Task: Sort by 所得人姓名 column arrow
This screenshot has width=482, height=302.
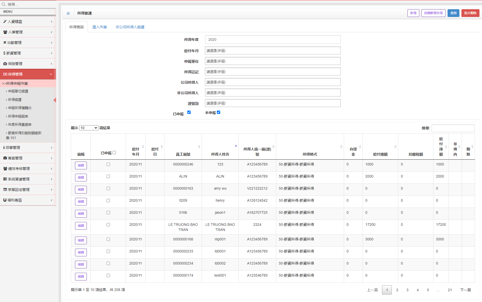Action: (236, 146)
